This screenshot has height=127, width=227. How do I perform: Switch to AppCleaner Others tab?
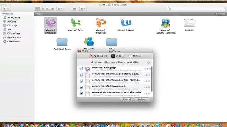pos(134,56)
